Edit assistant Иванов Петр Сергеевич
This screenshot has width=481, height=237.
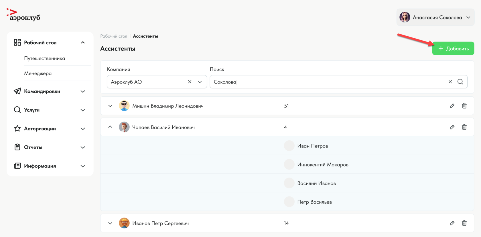tap(452, 223)
